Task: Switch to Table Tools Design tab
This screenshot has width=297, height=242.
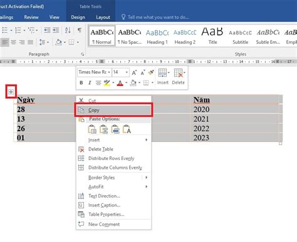Action: pyautogui.click(x=78, y=17)
